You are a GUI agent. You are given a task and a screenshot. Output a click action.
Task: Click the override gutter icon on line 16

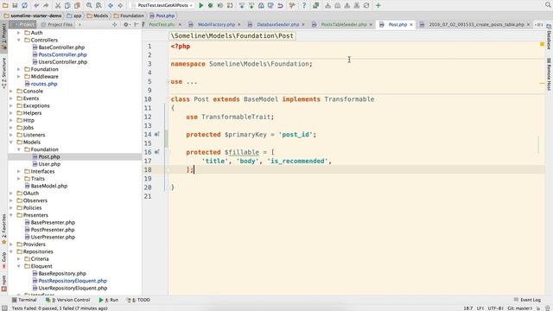coord(157,152)
